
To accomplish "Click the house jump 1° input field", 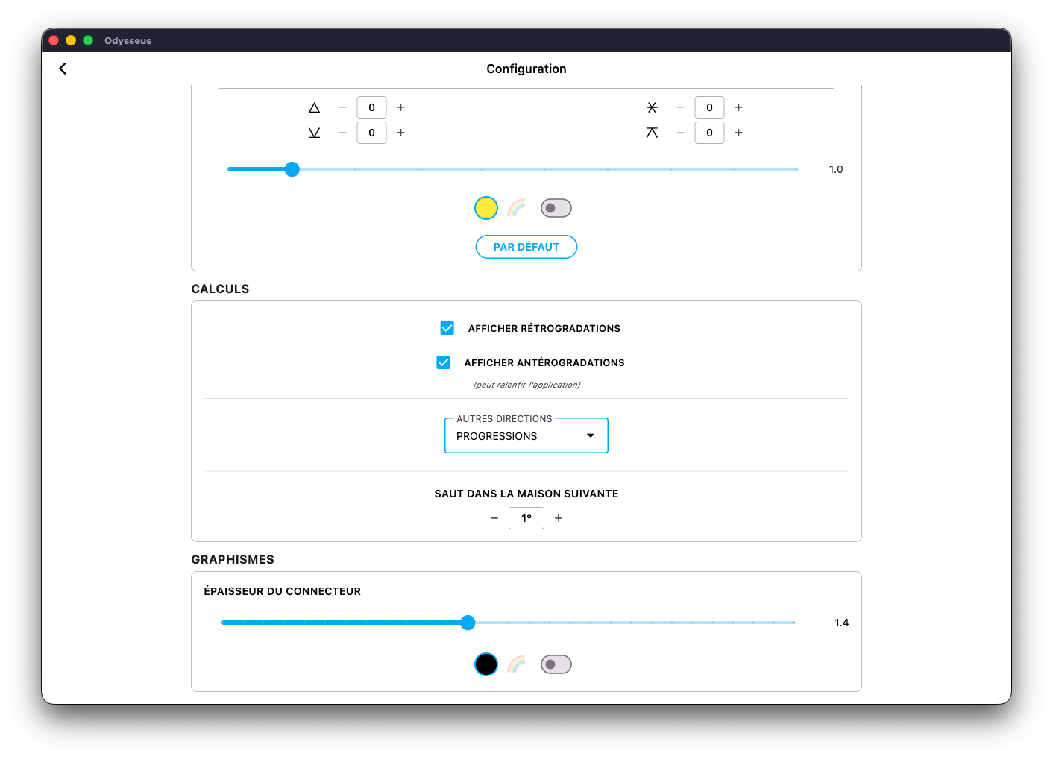I will coord(526,518).
